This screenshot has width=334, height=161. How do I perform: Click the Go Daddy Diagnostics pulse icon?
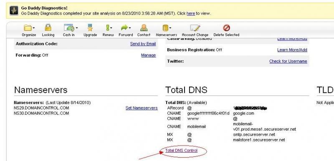pos(14,10)
